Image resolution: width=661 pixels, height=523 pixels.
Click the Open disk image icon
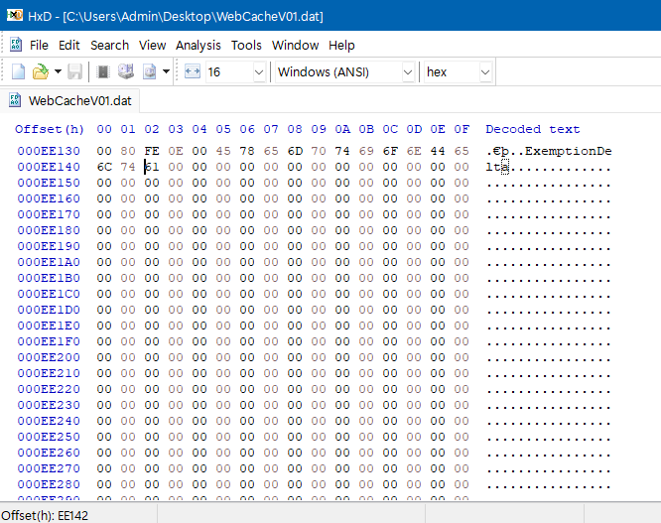(149, 71)
